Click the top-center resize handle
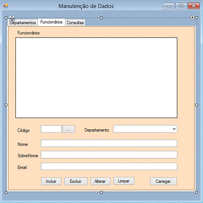Screen dimensions: 203x203 (101, 18)
